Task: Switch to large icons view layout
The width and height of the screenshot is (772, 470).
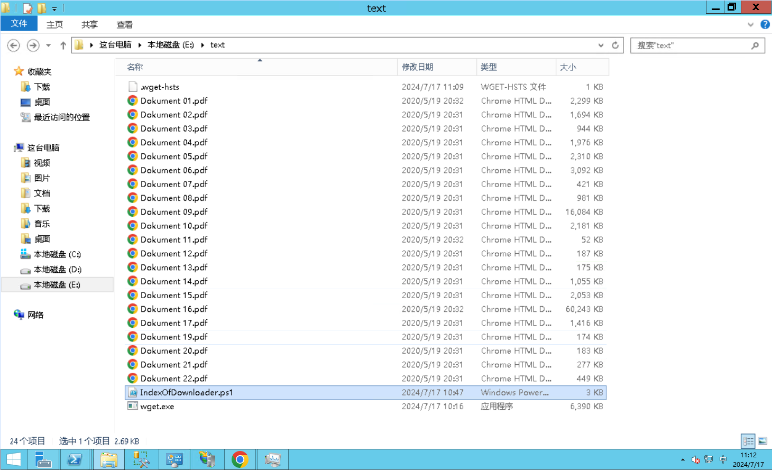Action: coord(762,441)
